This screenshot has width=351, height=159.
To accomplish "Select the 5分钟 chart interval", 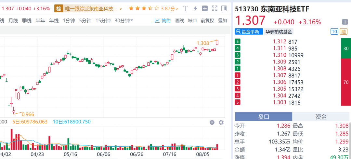I will click(85, 21).
